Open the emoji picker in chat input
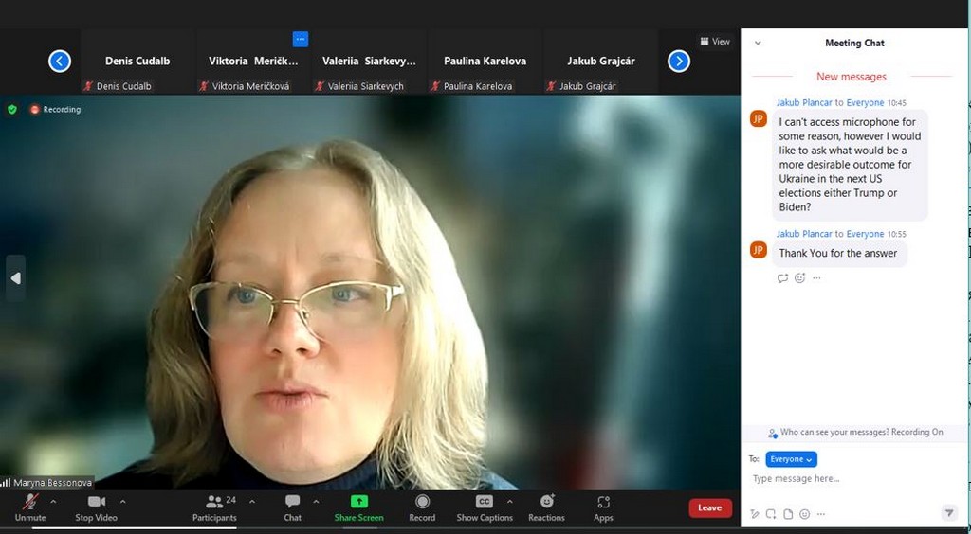 point(804,514)
